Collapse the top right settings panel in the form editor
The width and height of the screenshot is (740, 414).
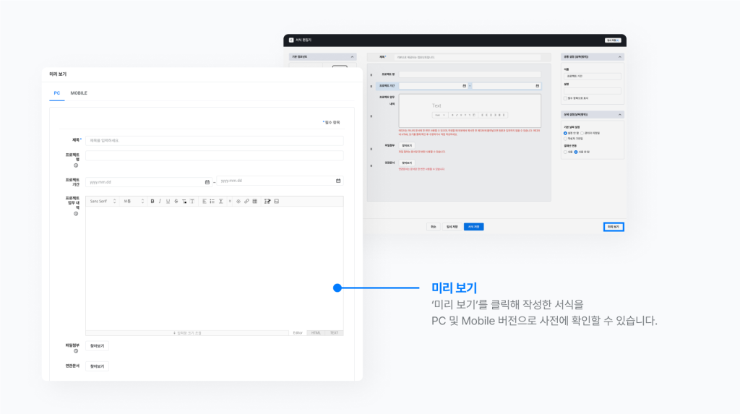(x=619, y=57)
